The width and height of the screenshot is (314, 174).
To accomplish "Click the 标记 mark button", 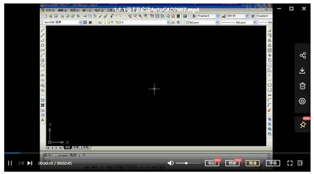I will point(212,163).
